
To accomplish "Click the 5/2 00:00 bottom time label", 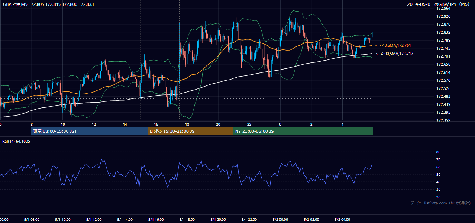I will (280, 220).
